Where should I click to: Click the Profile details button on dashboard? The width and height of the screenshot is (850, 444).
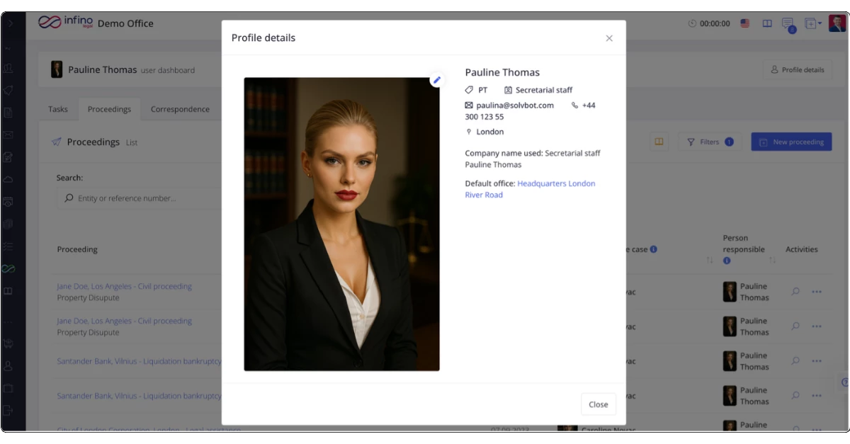pyautogui.click(x=797, y=70)
